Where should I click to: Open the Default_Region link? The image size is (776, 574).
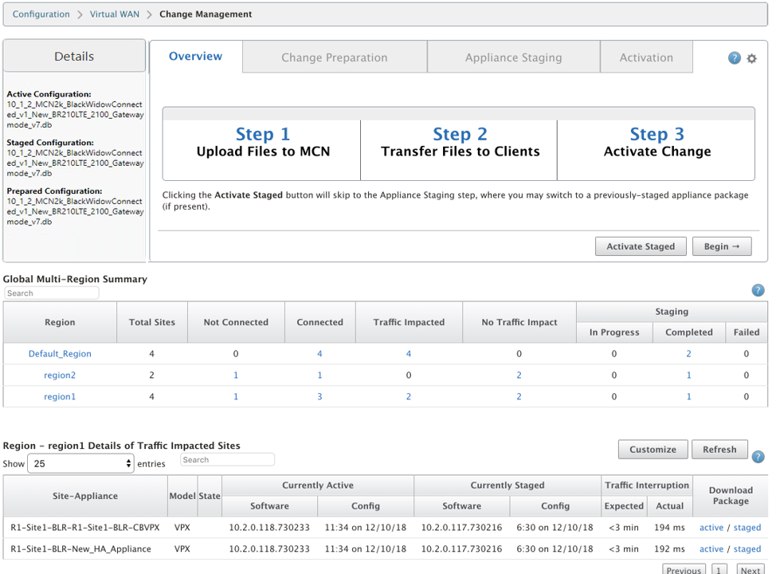[60, 354]
